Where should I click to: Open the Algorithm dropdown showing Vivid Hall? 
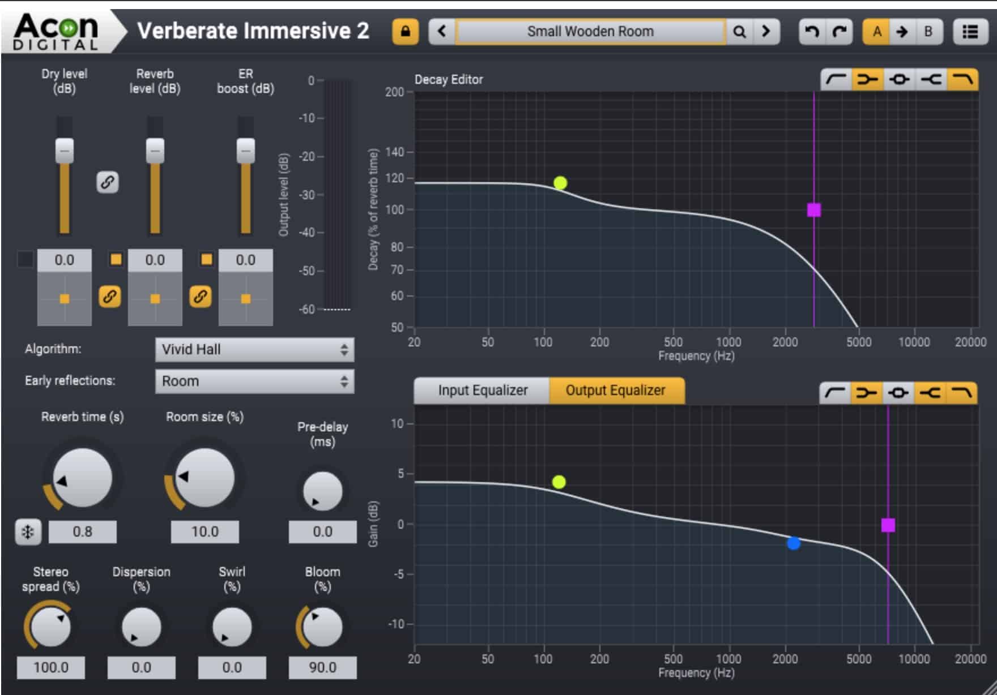(x=254, y=350)
